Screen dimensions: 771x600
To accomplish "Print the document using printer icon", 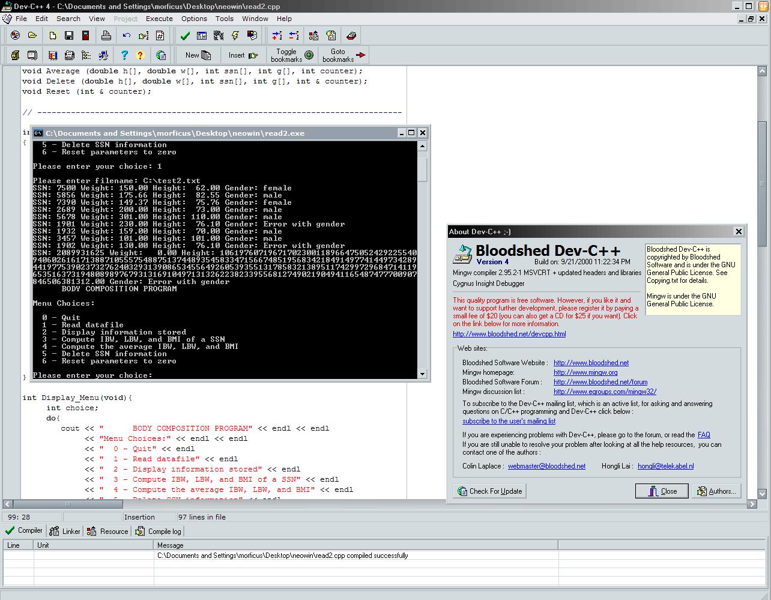I will click(x=106, y=35).
